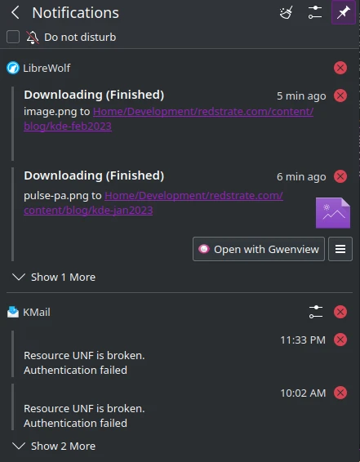Open notification settings sliders icon in header
The image size is (360, 462).
(315, 13)
